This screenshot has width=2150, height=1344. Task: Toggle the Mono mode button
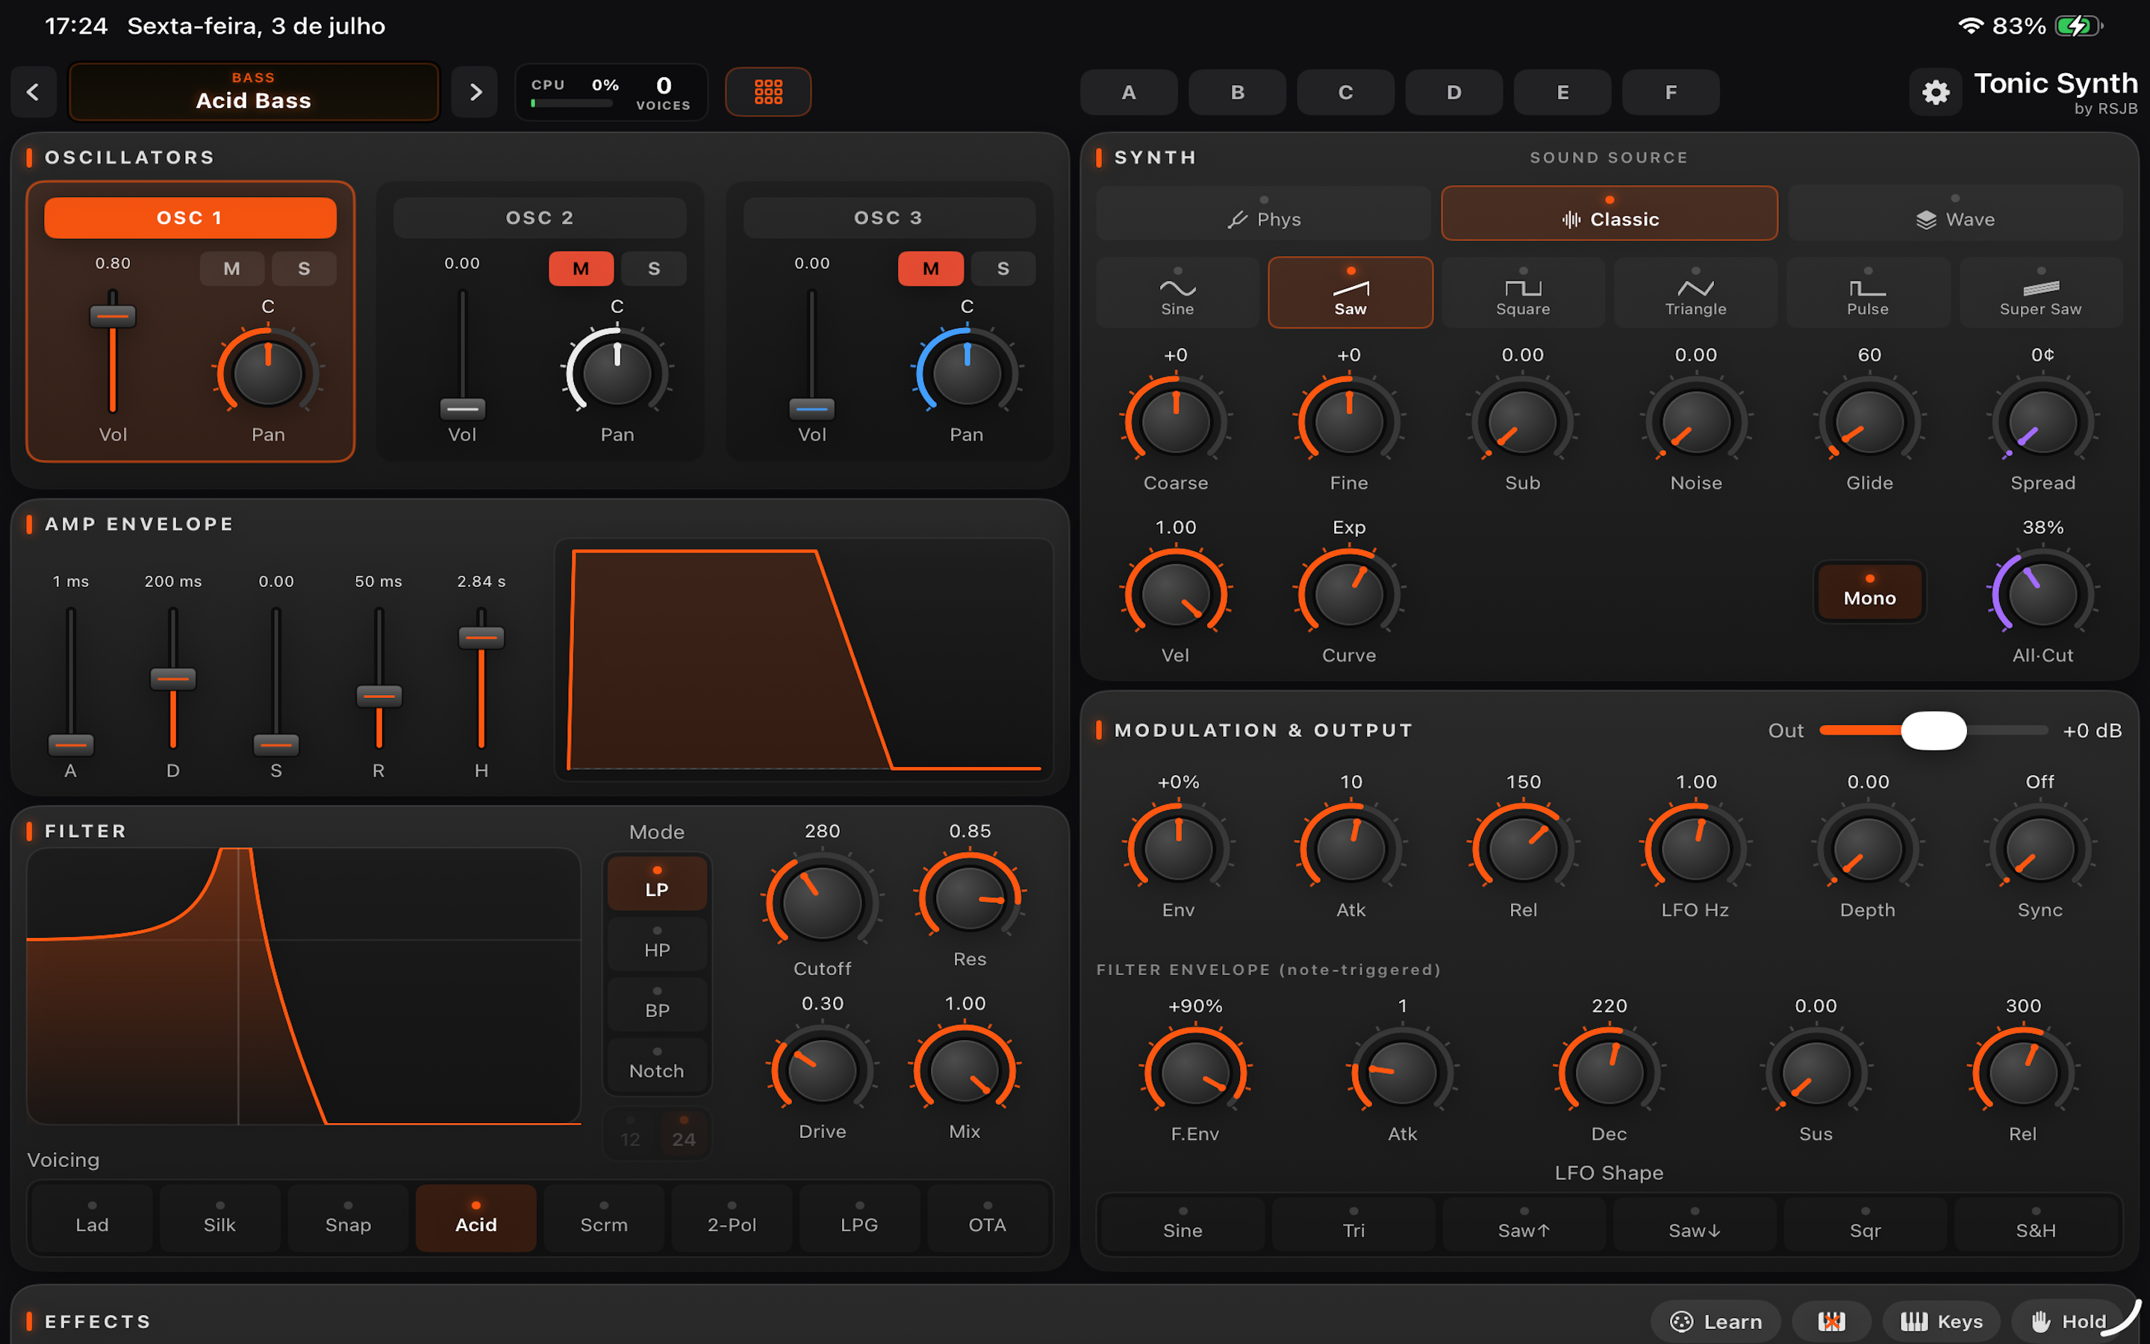click(x=1869, y=591)
